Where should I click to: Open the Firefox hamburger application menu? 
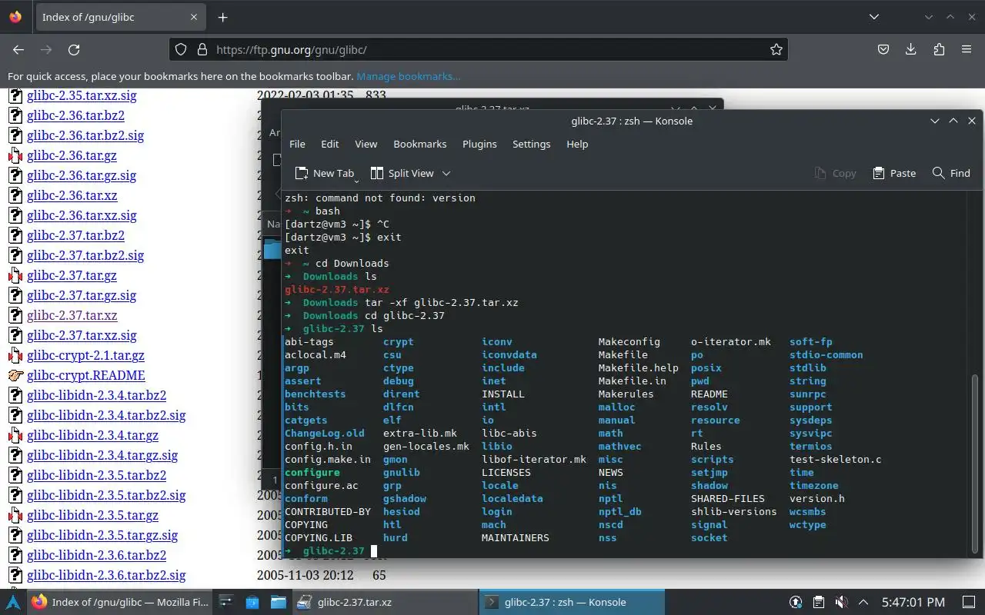click(967, 49)
